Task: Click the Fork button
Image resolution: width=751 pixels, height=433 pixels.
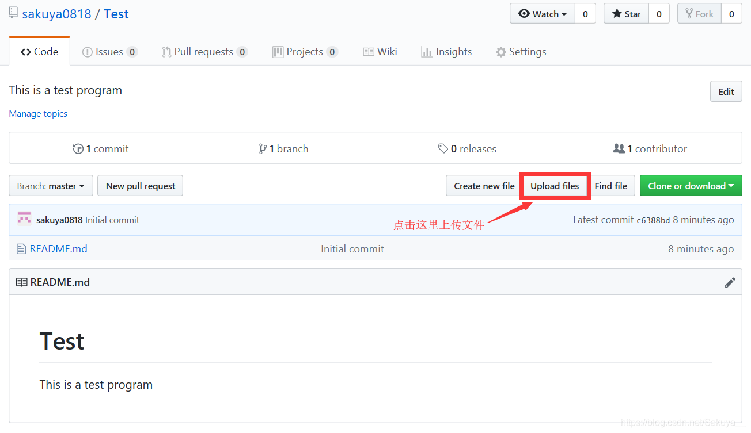Action: click(700, 14)
